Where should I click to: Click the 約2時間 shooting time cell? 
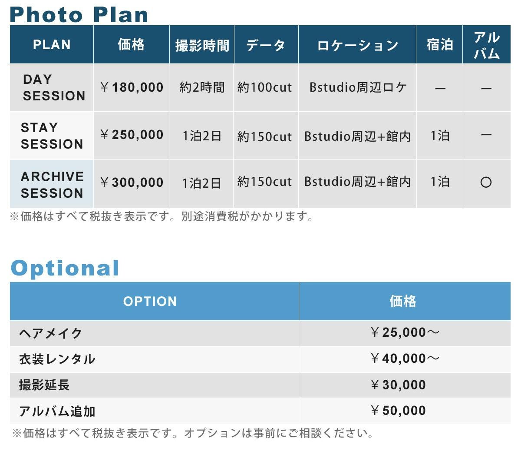202,87
